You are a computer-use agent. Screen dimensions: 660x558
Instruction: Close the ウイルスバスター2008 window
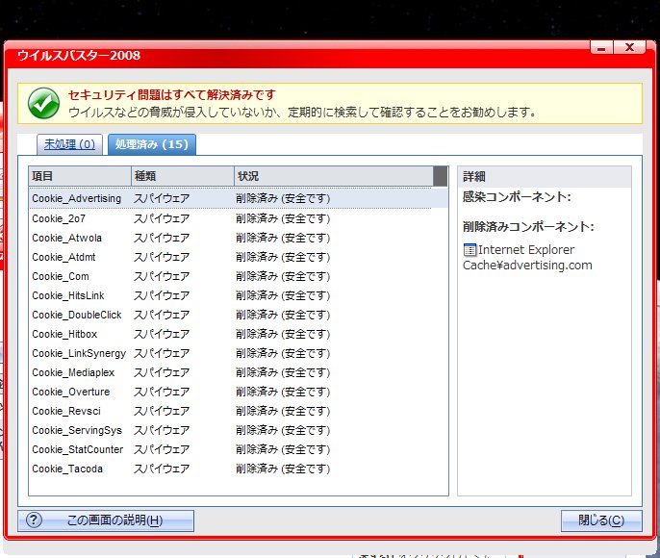(629, 47)
